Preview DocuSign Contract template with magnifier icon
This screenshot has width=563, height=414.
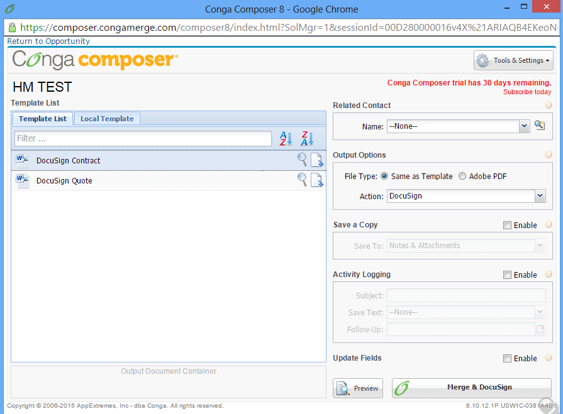[x=302, y=160]
